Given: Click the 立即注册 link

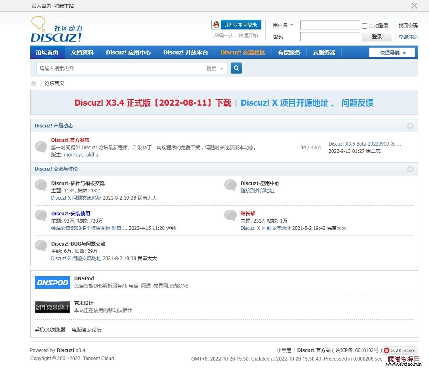Looking at the screenshot, I should pos(408,37).
